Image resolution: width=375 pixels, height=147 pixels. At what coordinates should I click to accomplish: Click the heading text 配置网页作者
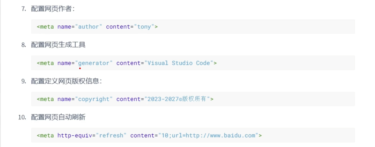pos(53,9)
